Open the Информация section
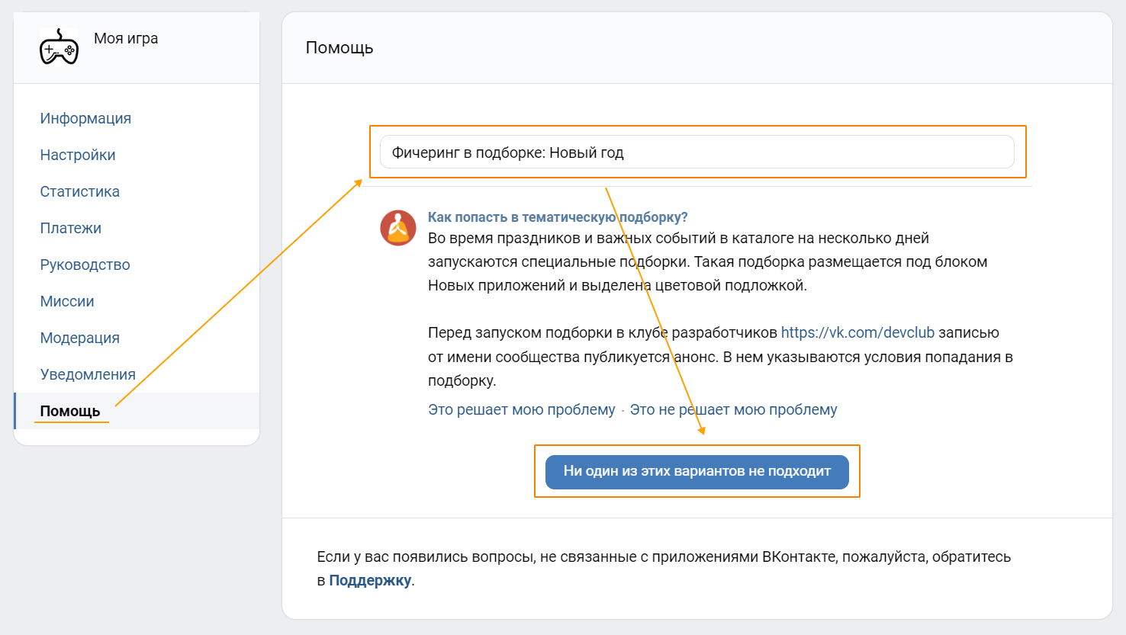 85,118
